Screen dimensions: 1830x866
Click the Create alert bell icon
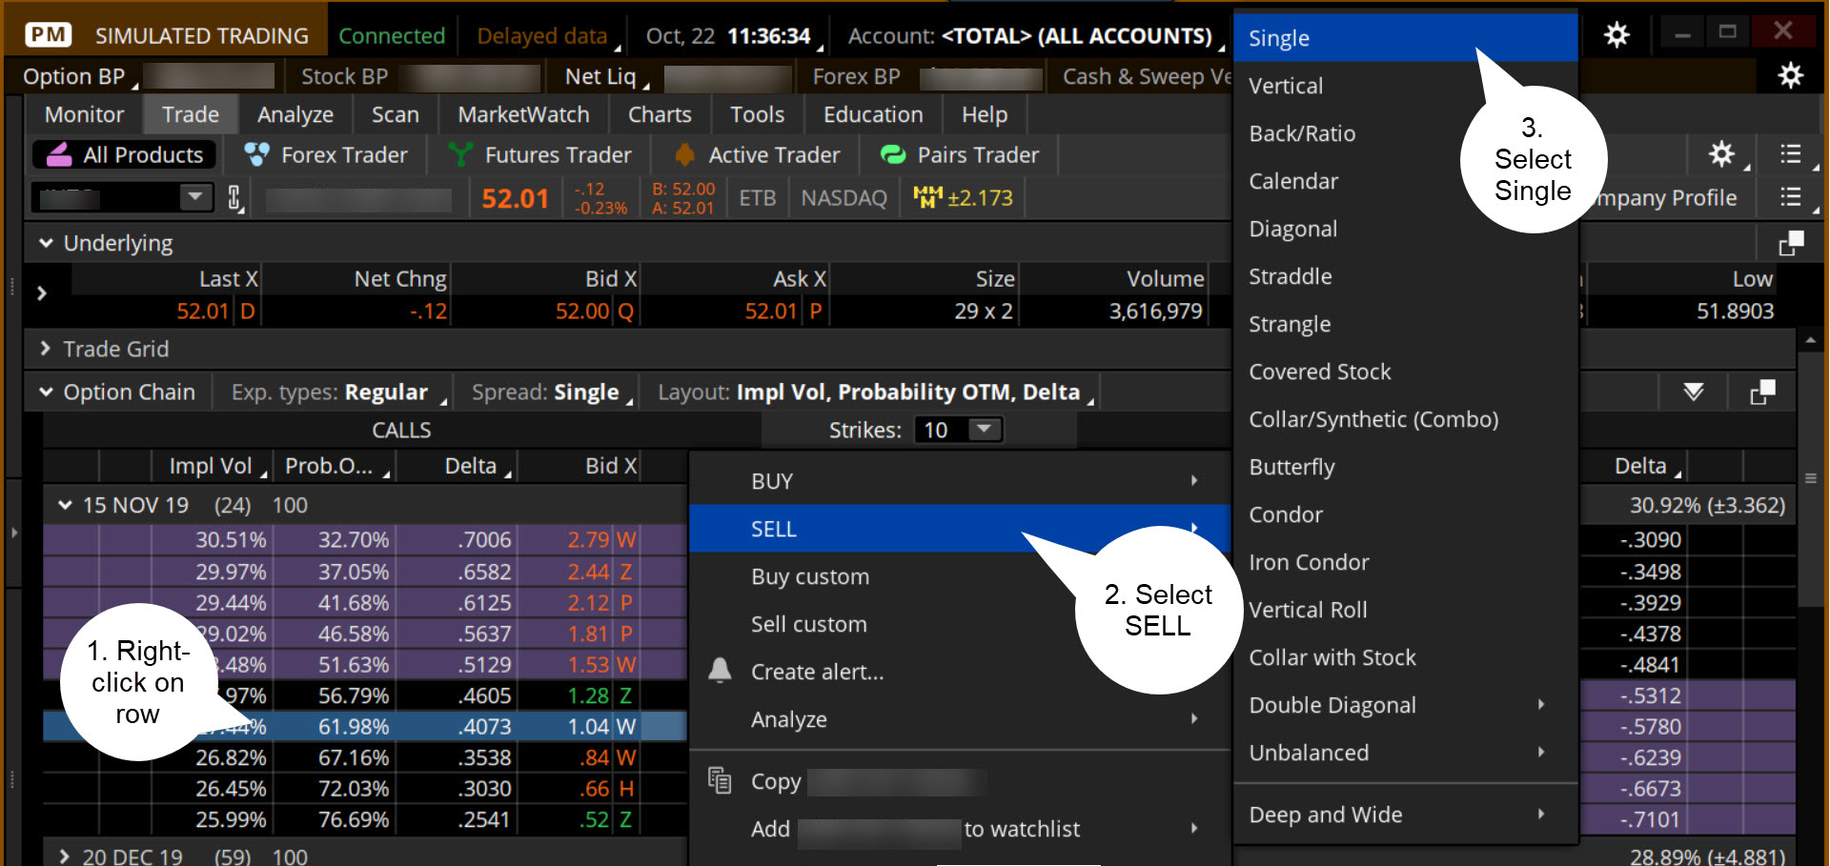[x=720, y=672]
